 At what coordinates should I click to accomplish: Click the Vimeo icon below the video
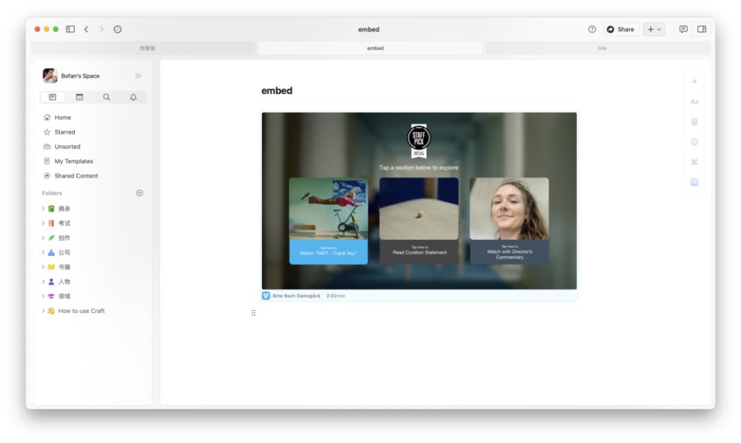click(266, 296)
